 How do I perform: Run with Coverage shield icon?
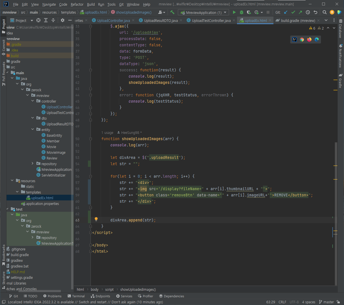point(249,12)
